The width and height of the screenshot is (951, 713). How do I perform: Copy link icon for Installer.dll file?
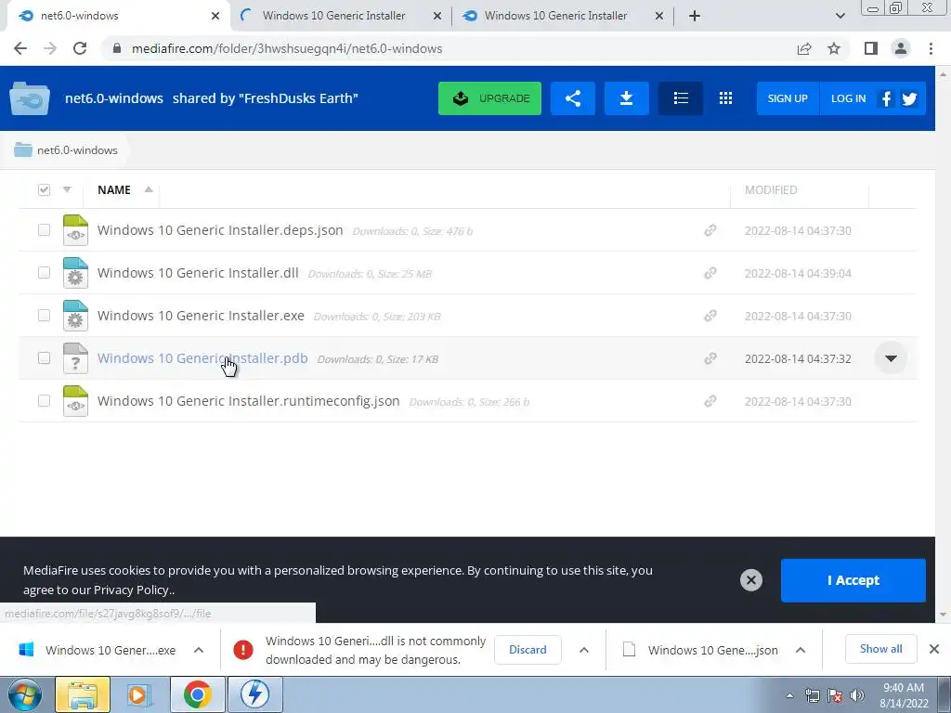(x=710, y=273)
